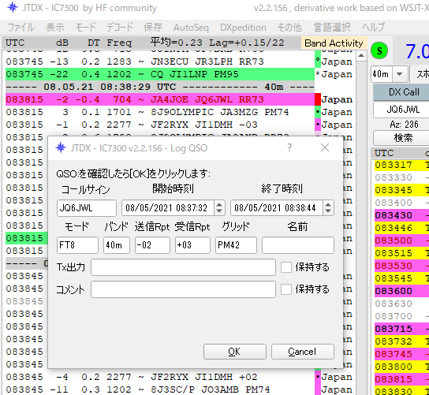This screenshot has height=395, width=429.
Task: Click the グリッド field showing PM42
Action: coord(236,245)
